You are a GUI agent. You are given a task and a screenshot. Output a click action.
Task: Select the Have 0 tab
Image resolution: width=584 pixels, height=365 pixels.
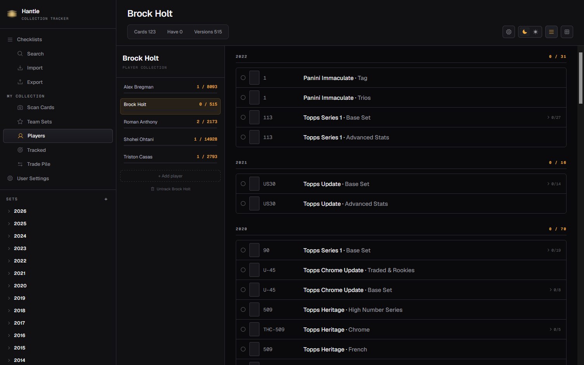click(175, 32)
